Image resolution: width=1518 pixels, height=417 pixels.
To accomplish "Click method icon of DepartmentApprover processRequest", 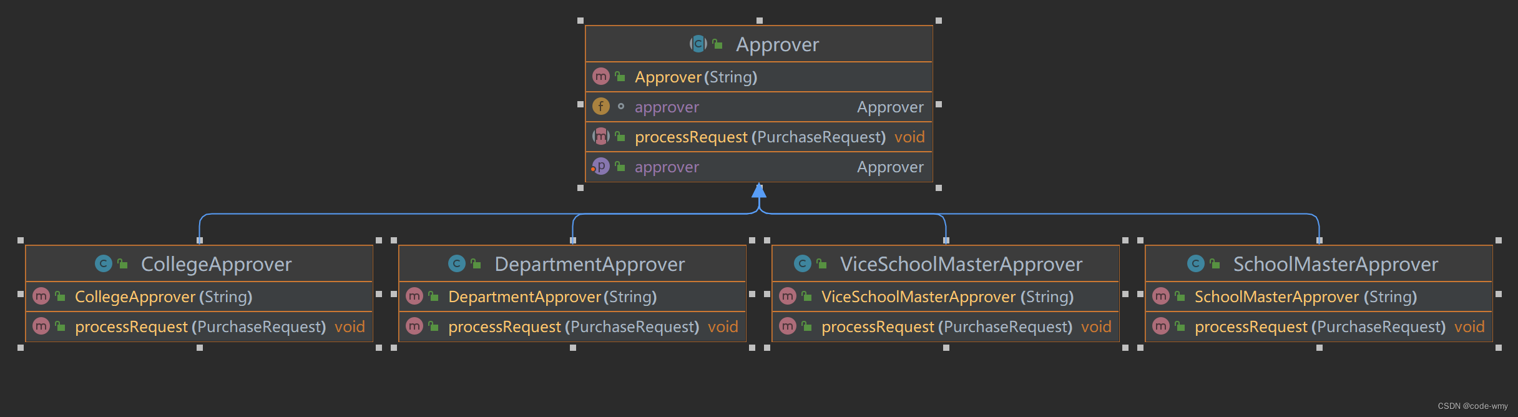I will point(414,326).
